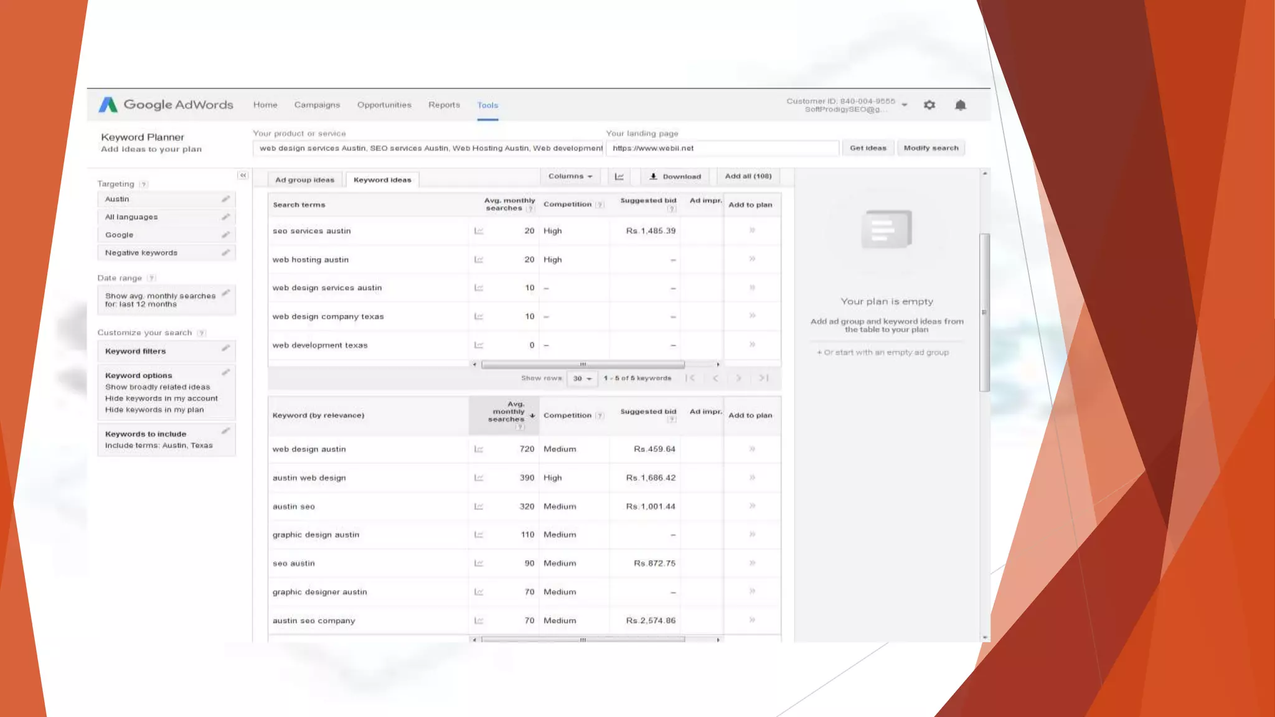Edit Keyword filters pencil icon
This screenshot has width=1275, height=717.
(225, 349)
